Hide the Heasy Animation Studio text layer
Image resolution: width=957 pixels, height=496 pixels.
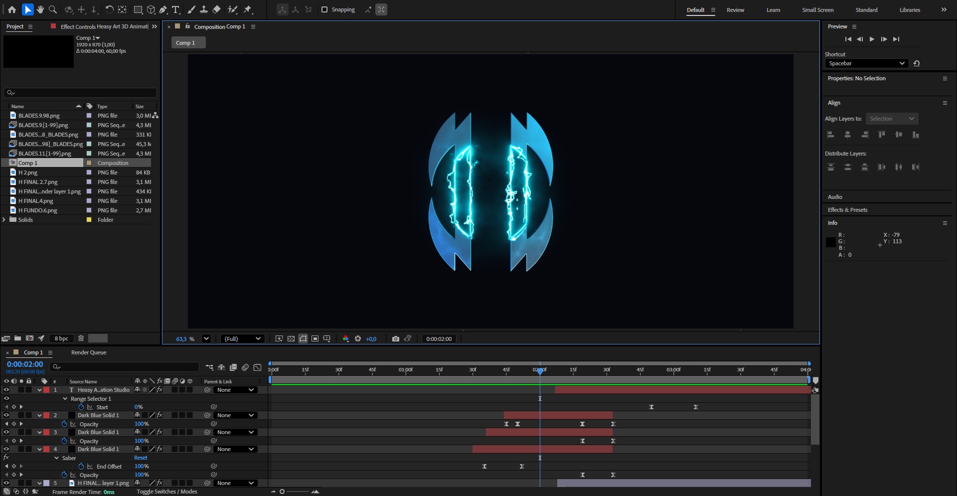point(6,390)
